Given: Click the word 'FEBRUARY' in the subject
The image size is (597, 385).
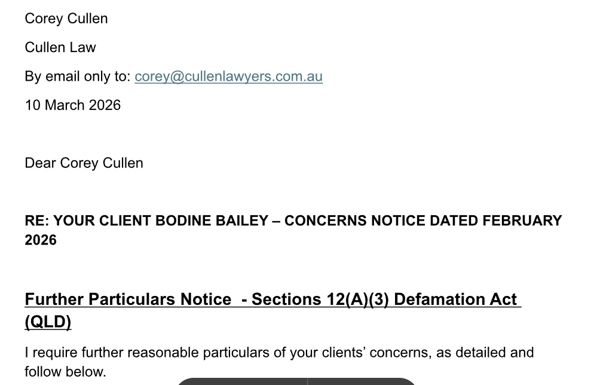Looking at the screenshot, I should tap(522, 221).
